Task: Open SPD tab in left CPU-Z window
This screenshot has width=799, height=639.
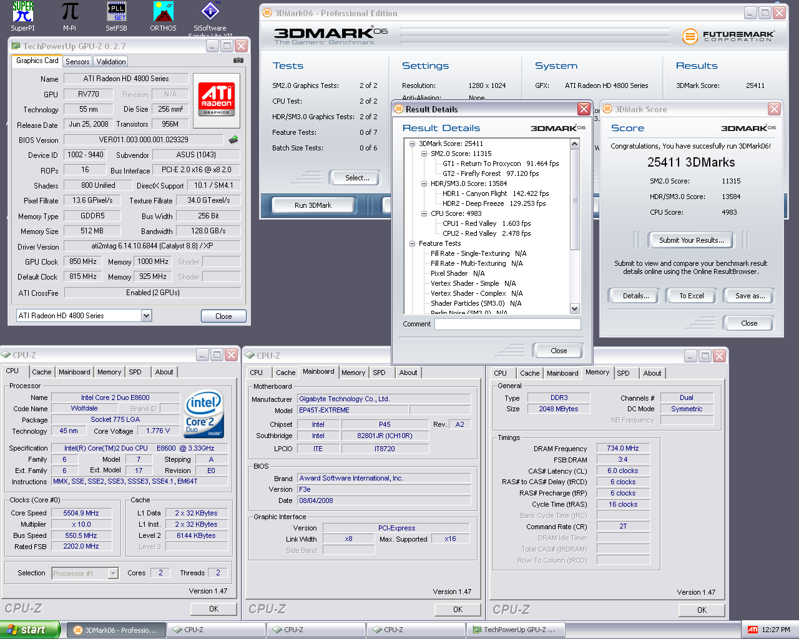Action: coord(135,372)
